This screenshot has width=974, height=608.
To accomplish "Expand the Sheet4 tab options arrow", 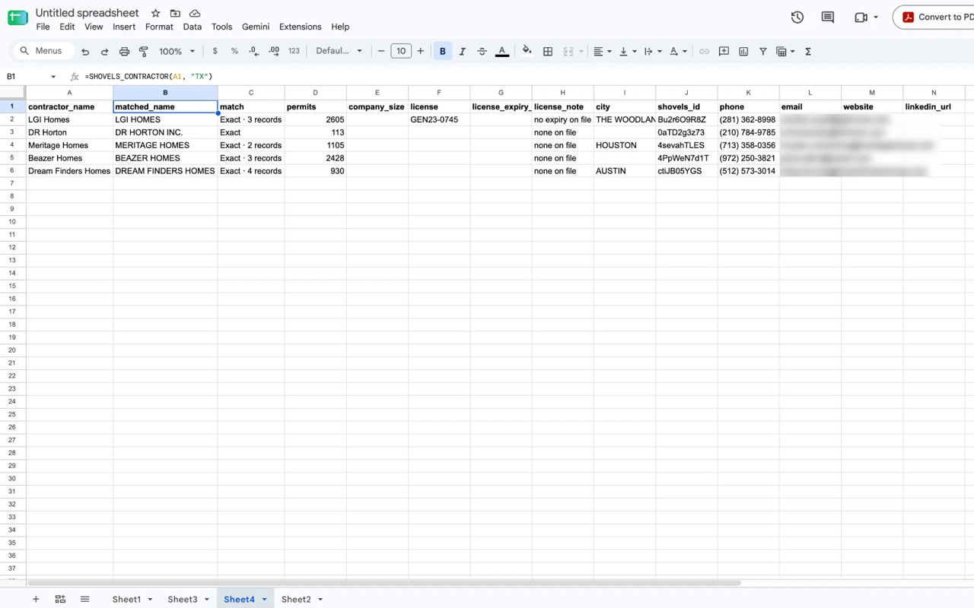I will pos(264,600).
